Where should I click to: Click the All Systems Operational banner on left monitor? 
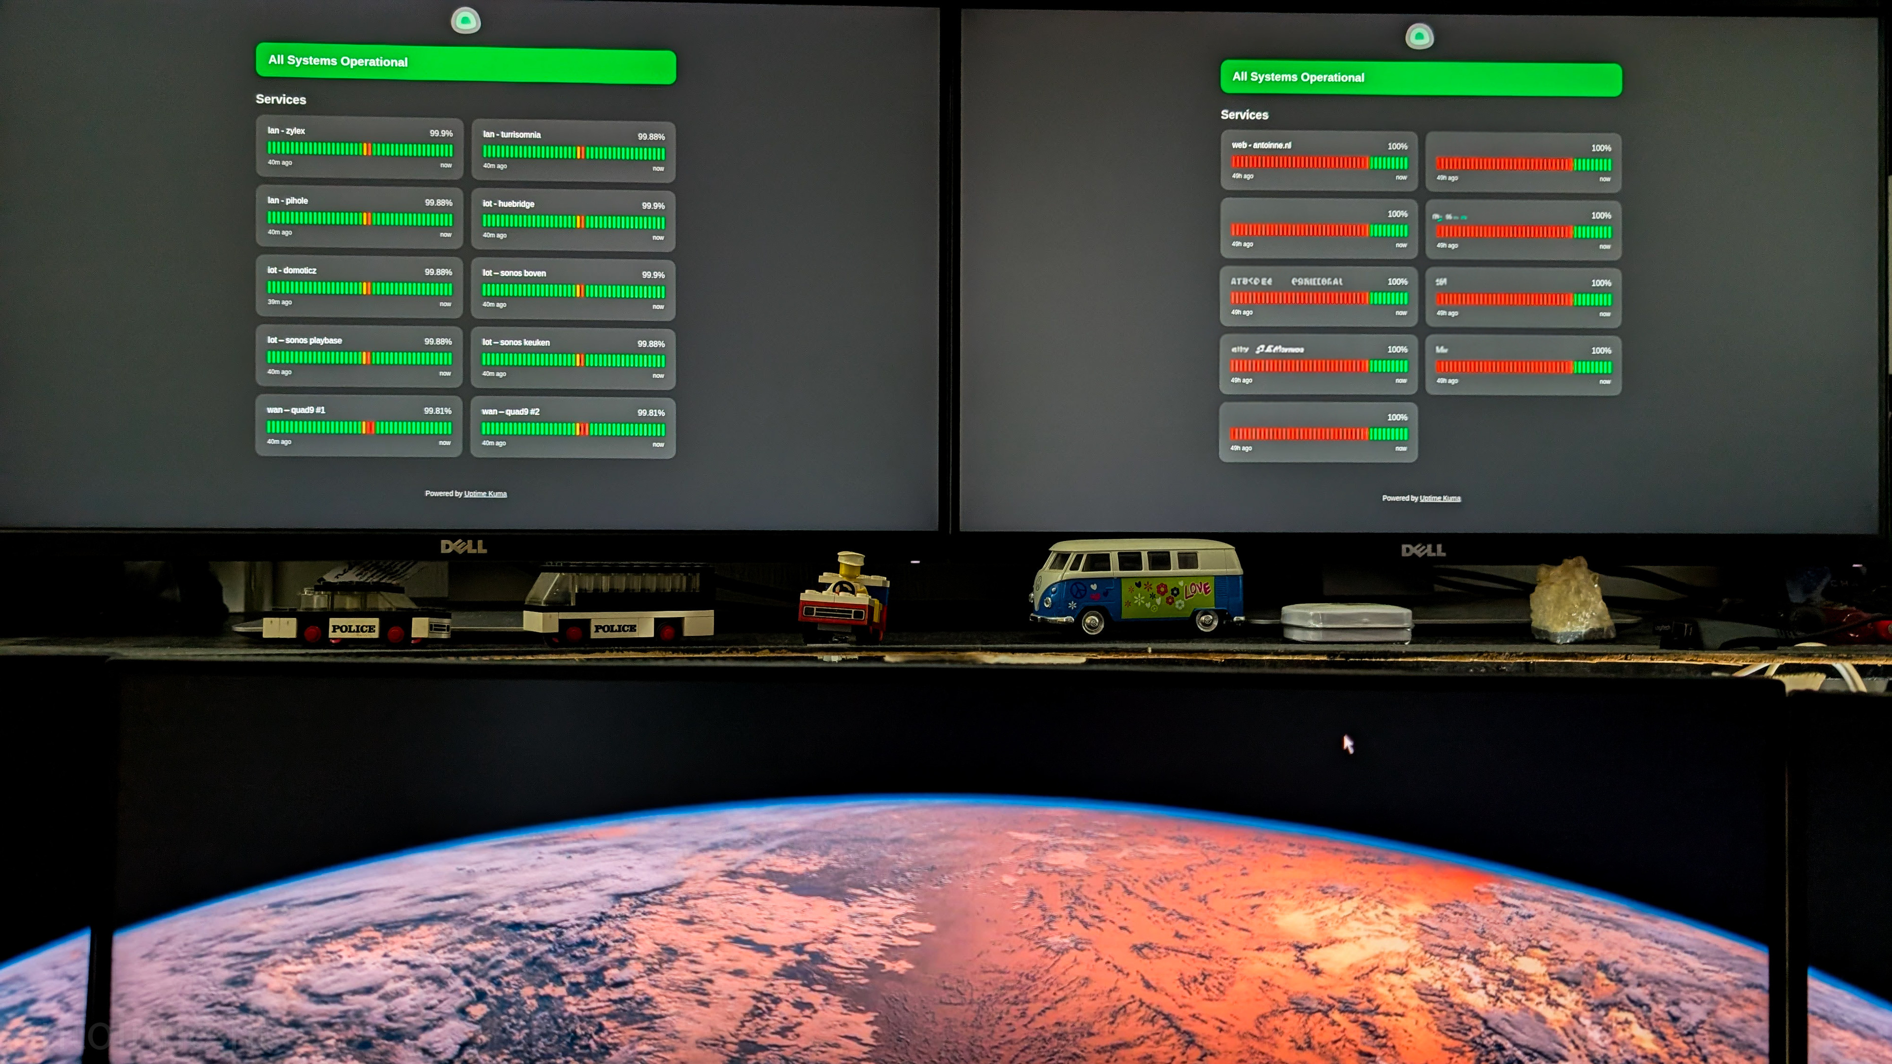coord(466,63)
